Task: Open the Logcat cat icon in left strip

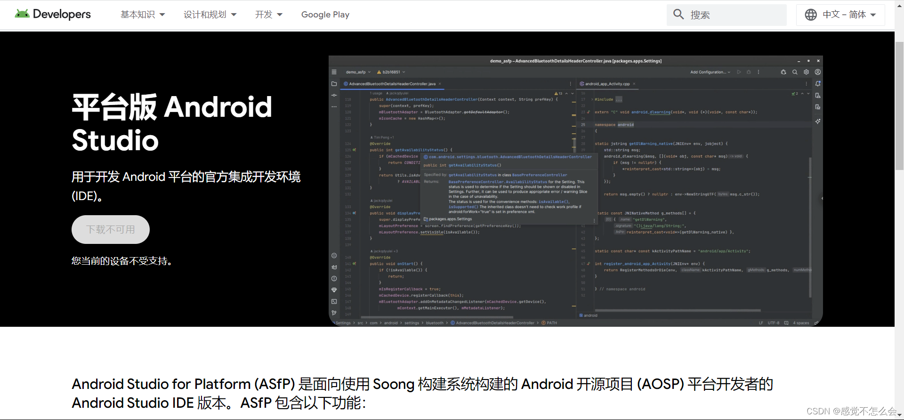Action: pyautogui.click(x=334, y=267)
